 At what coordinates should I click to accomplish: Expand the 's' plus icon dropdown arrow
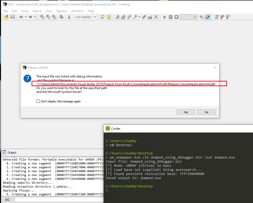pyautogui.click(x=139, y=17)
